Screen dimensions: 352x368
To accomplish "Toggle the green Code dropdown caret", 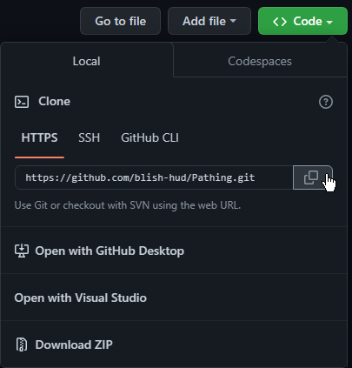I will 329,22.
